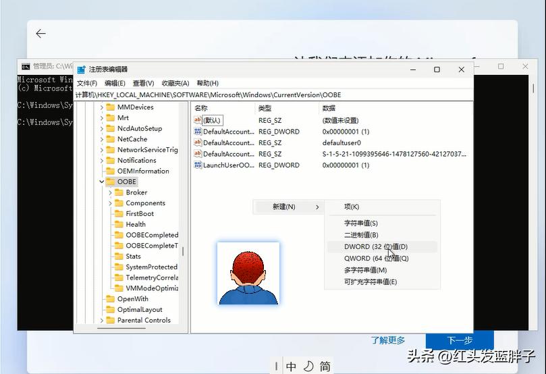The width and height of the screenshot is (546, 374).
Task: Expand the NetworkServiceTrig tree node
Action: (x=102, y=150)
